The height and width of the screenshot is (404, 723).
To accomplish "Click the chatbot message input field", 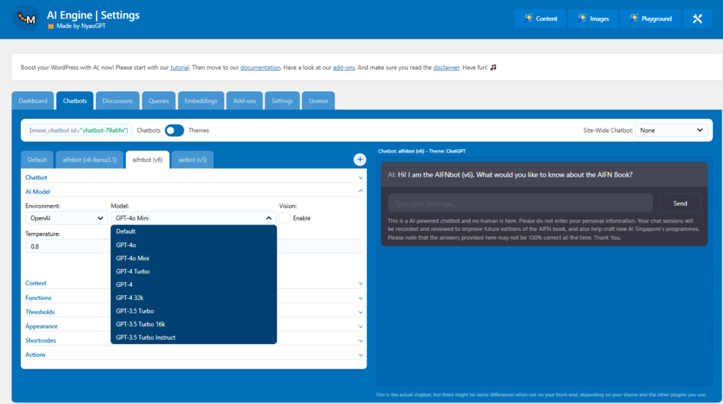I will (x=520, y=203).
